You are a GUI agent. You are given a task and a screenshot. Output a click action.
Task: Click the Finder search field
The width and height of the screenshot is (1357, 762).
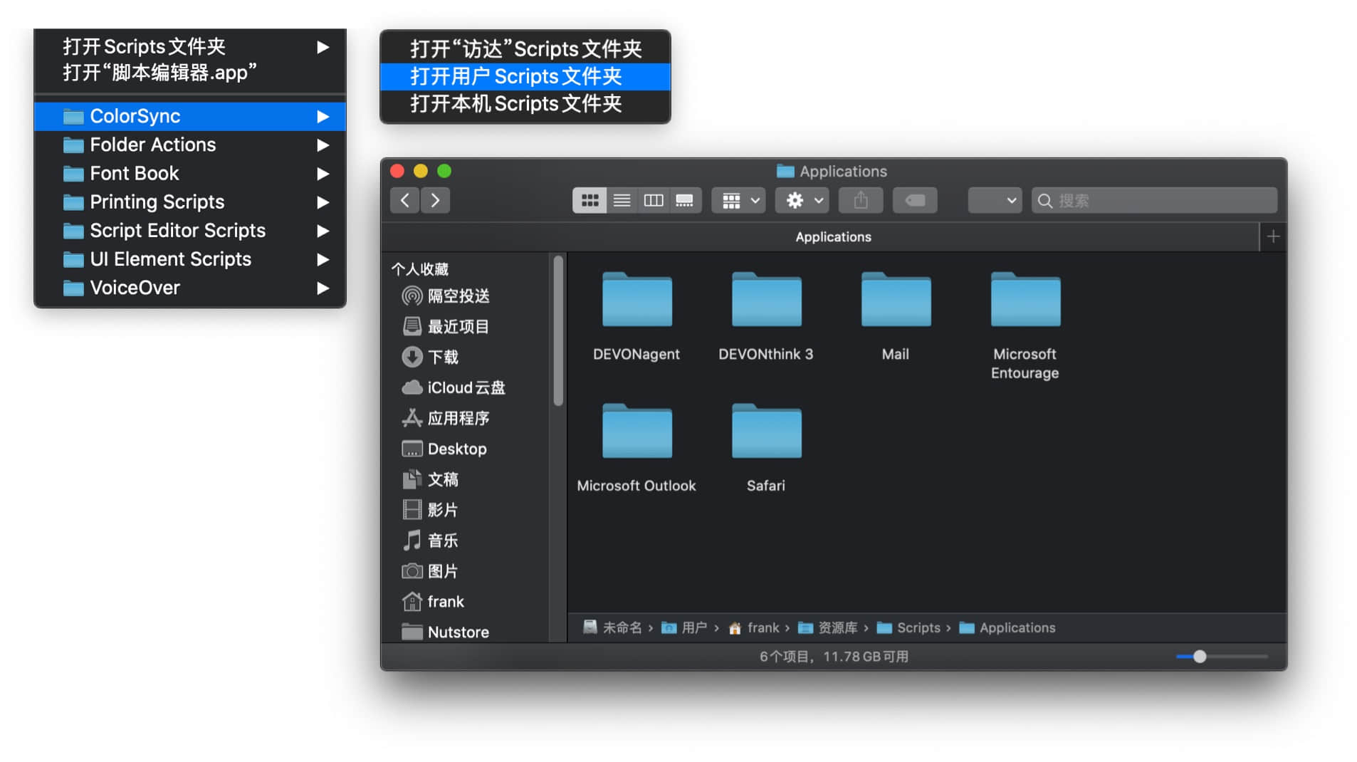coord(1154,200)
